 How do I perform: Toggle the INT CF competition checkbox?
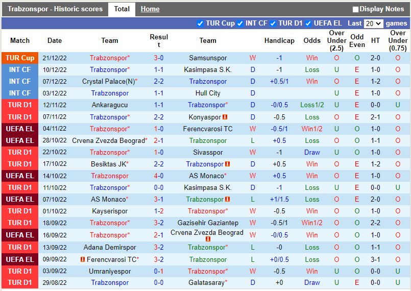pyautogui.click(x=240, y=23)
